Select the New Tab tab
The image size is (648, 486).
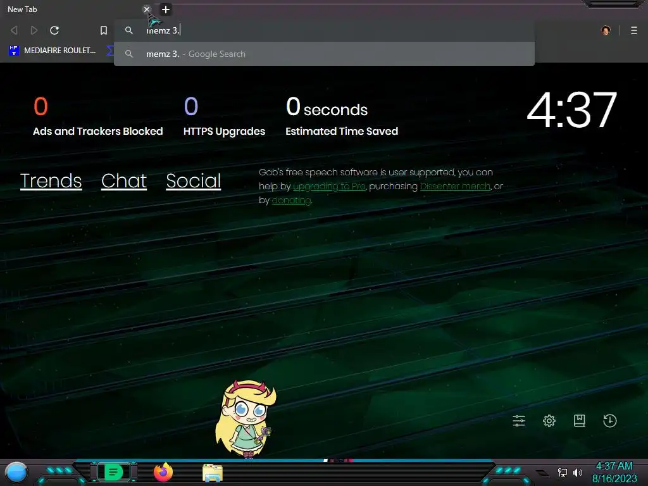tap(75, 9)
